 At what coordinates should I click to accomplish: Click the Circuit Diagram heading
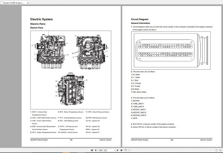click(x=140, y=19)
